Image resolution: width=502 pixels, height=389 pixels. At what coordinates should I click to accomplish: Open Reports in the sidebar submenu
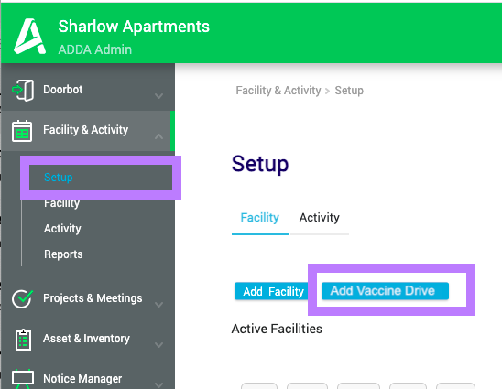point(63,254)
